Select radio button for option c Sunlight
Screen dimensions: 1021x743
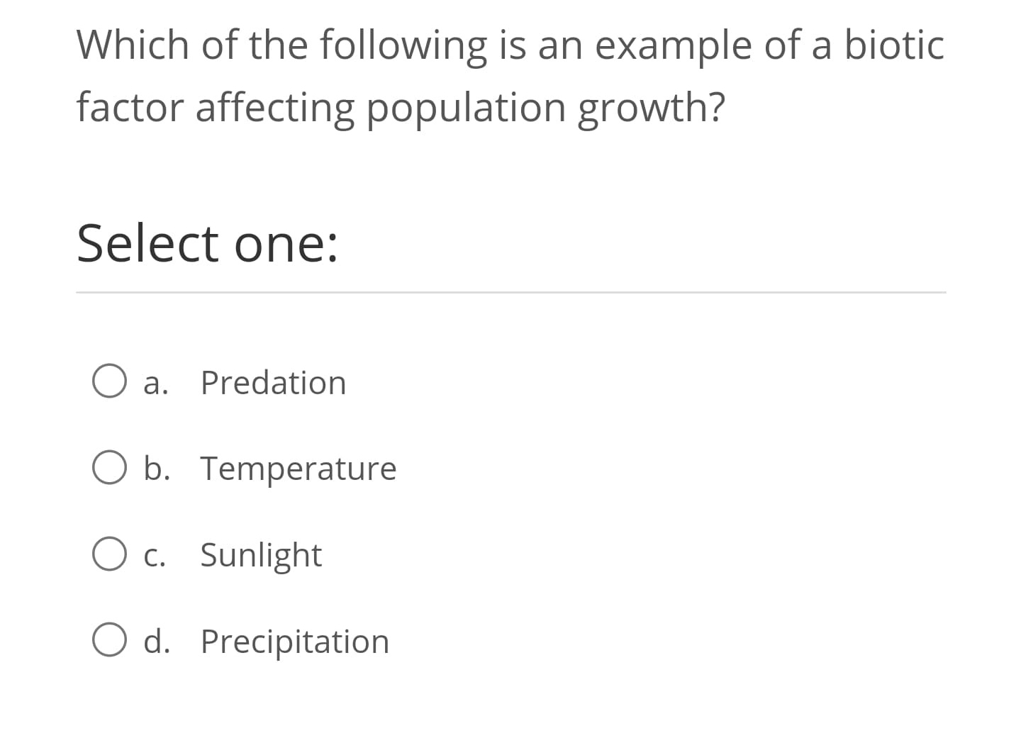pos(109,554)
